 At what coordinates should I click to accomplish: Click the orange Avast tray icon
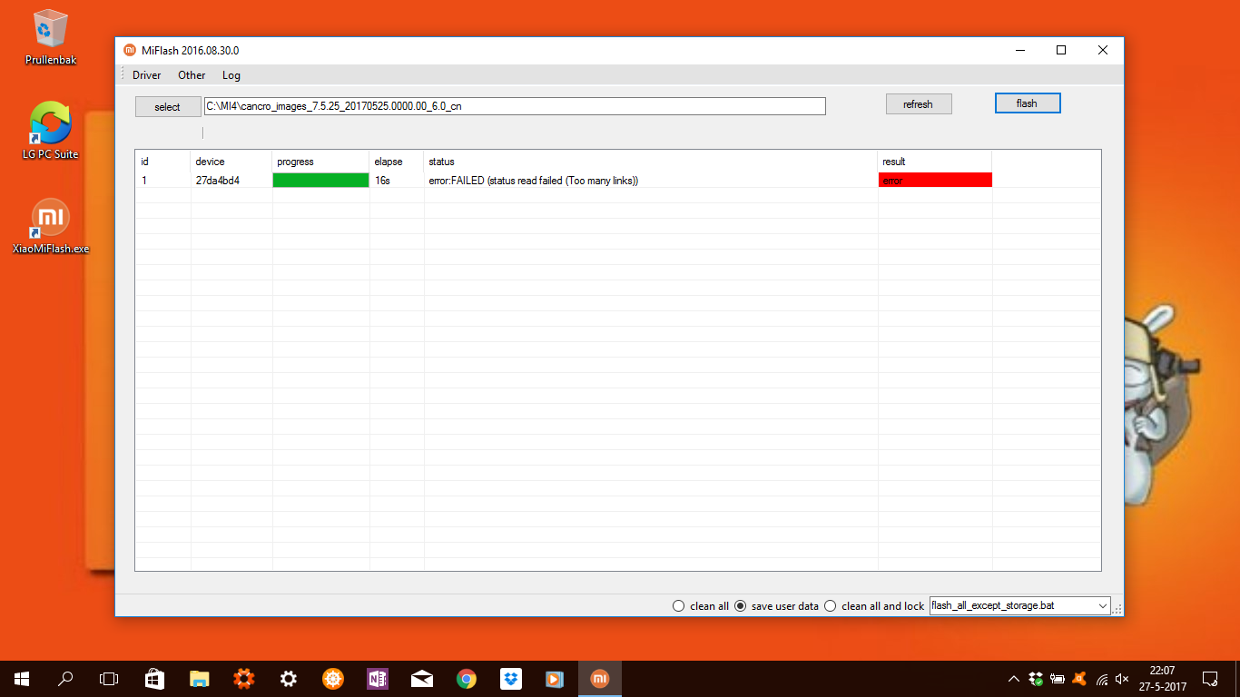(1079, 678)
